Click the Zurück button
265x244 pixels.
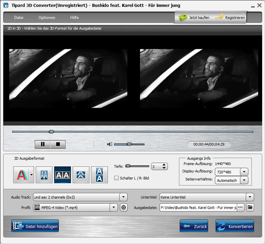click(194, 226)
